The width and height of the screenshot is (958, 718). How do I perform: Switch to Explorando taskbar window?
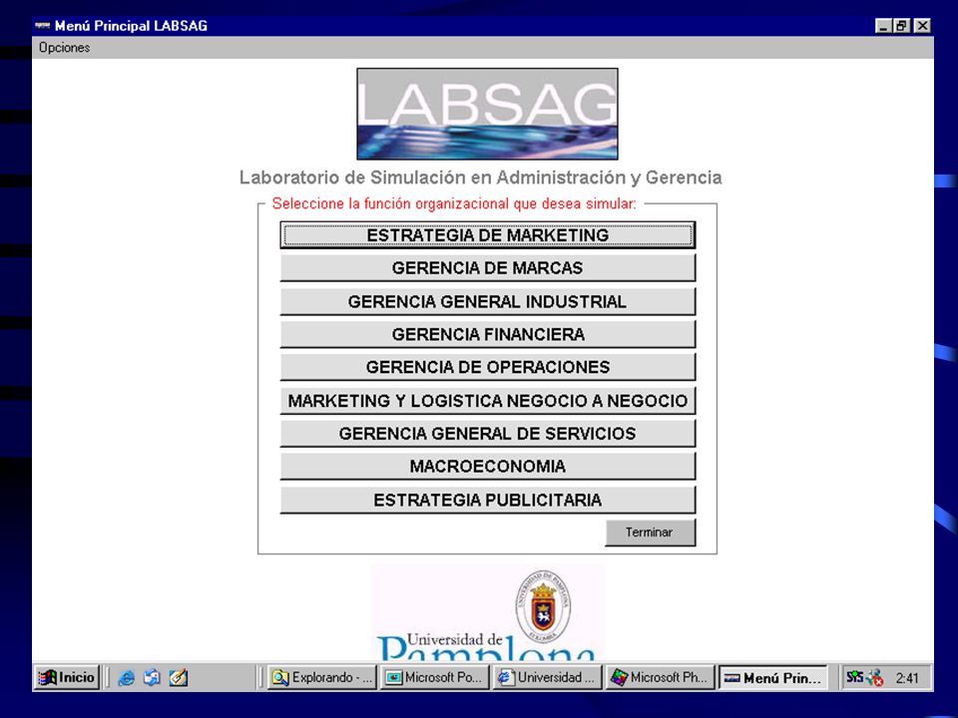322,678
